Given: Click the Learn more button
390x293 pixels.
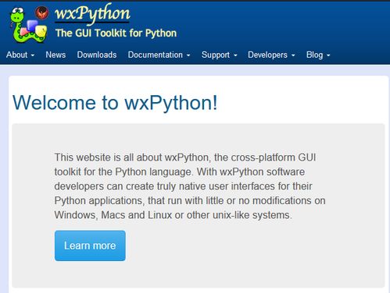Looking at the screenshot, I should tap(90, 245).
